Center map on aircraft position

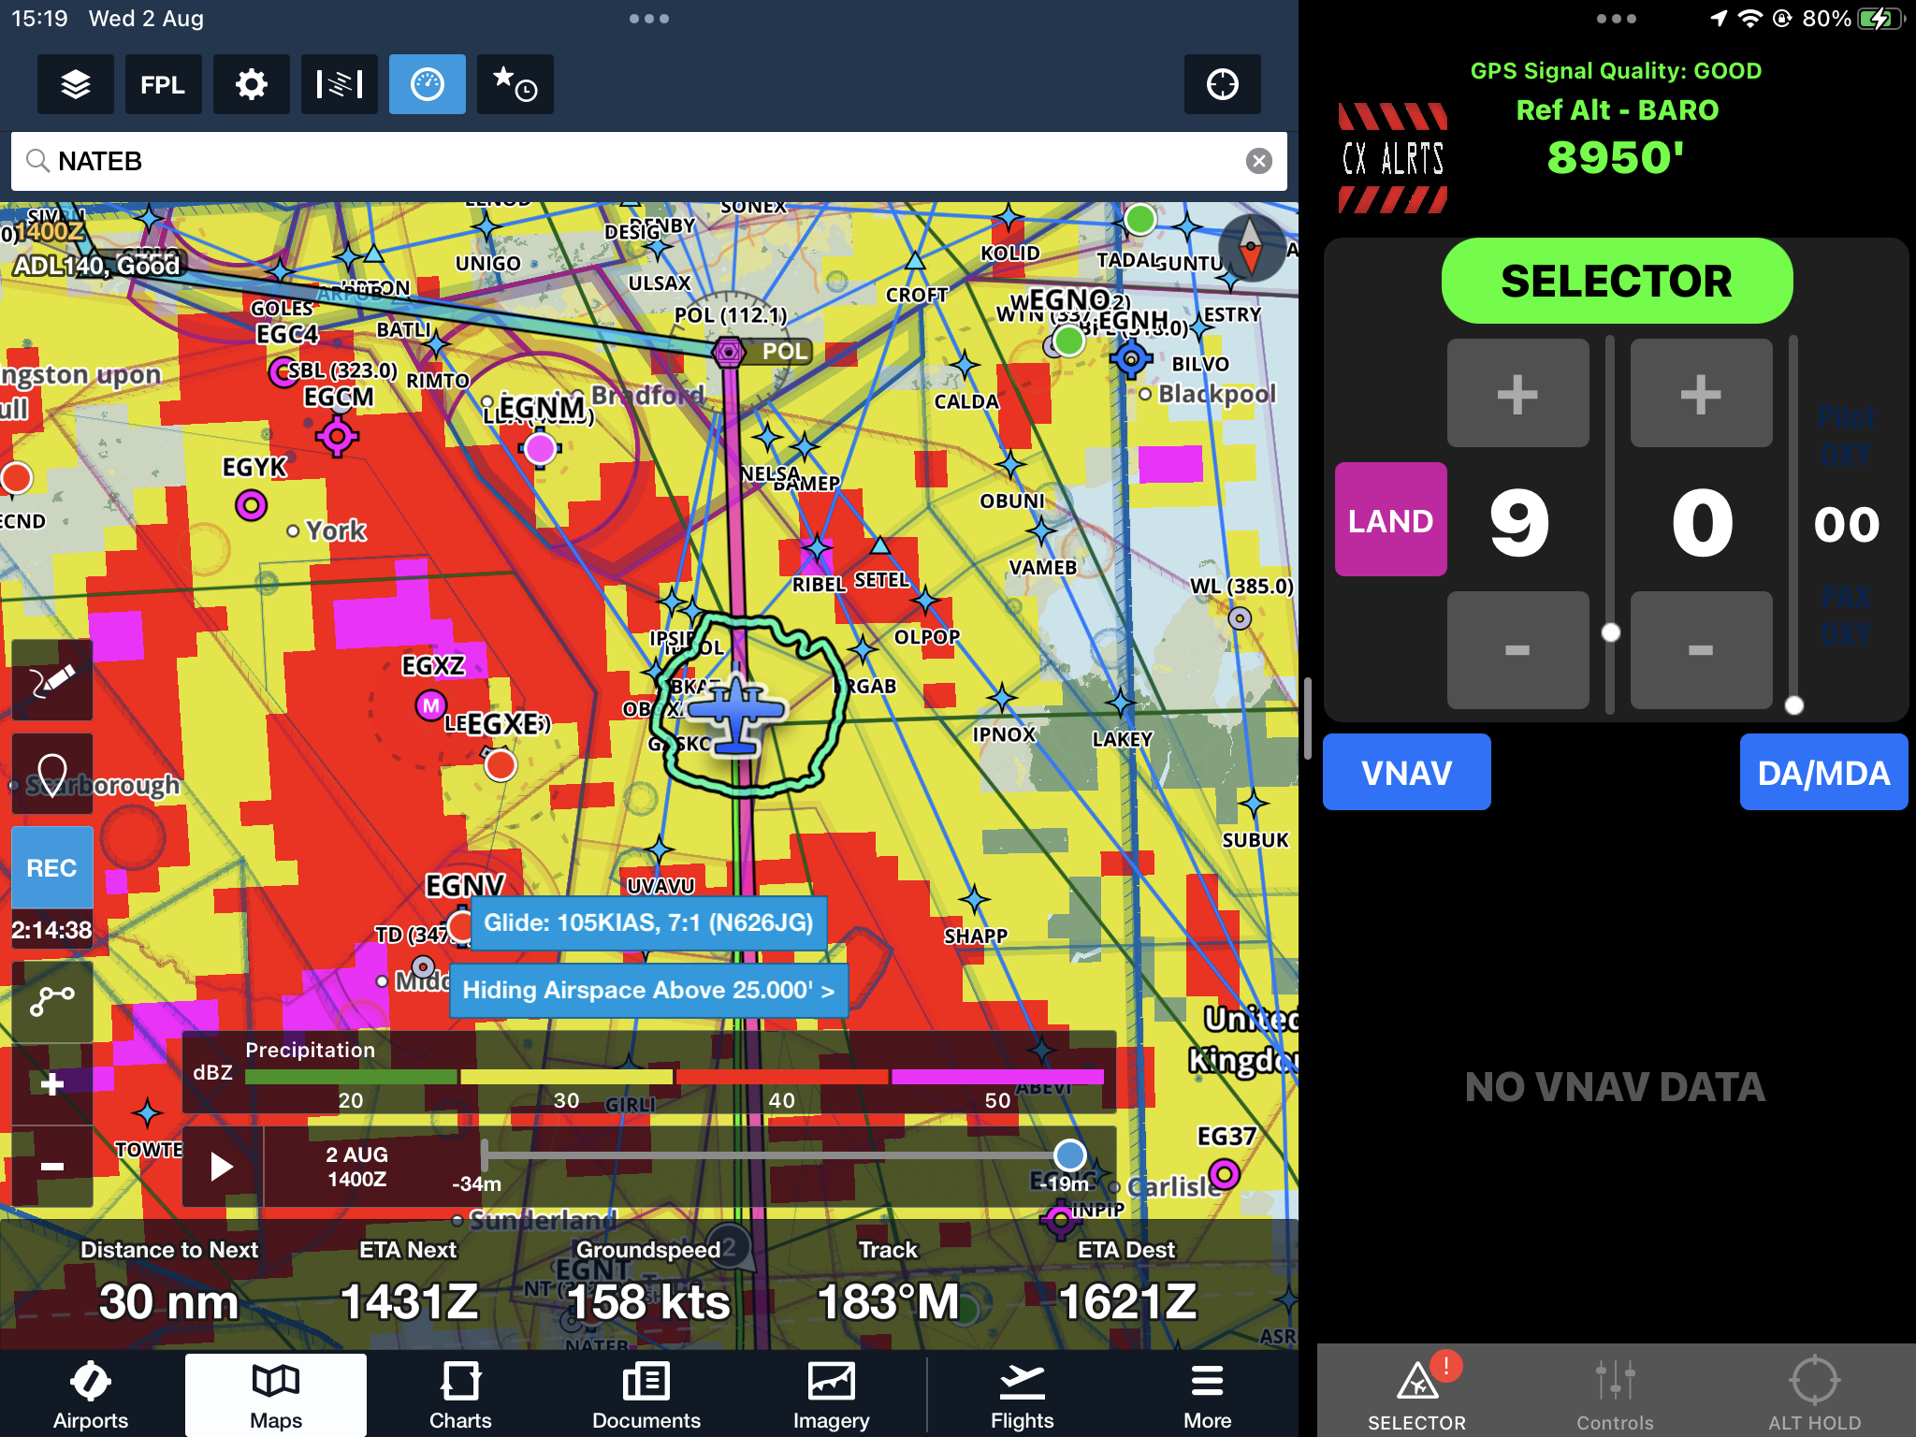1222,84
